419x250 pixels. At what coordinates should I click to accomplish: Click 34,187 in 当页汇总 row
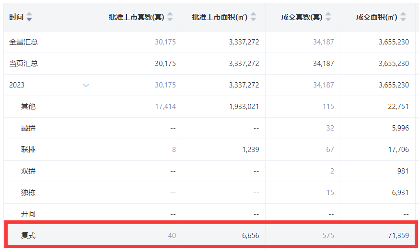click(323, 64)
